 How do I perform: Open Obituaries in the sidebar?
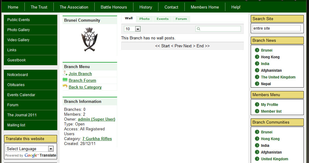[x=31, y=85]
